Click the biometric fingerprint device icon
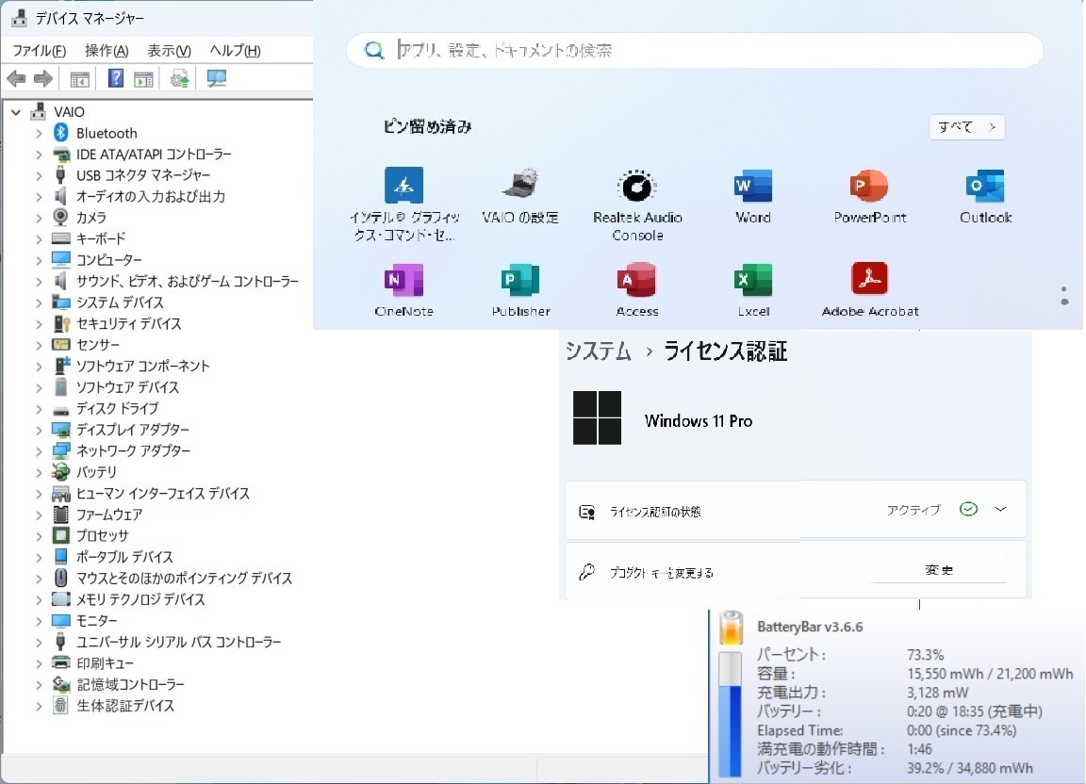 click(61, 706)
